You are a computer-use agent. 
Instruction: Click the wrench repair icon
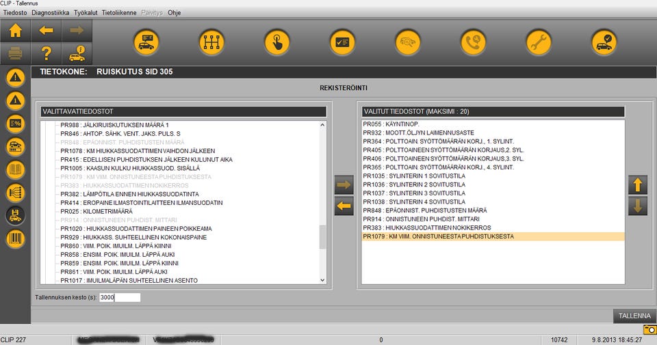[x=539, y=42]
